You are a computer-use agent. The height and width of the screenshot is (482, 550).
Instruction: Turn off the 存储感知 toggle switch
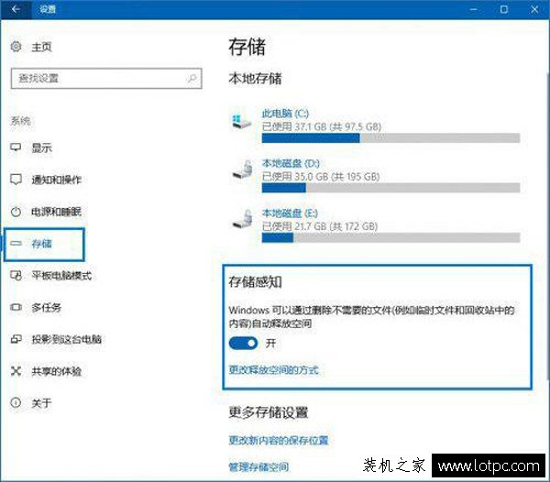click(243, 344)
